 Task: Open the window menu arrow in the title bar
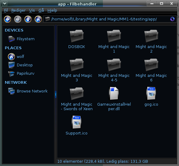pyautogui.click(x=5, y=3)
